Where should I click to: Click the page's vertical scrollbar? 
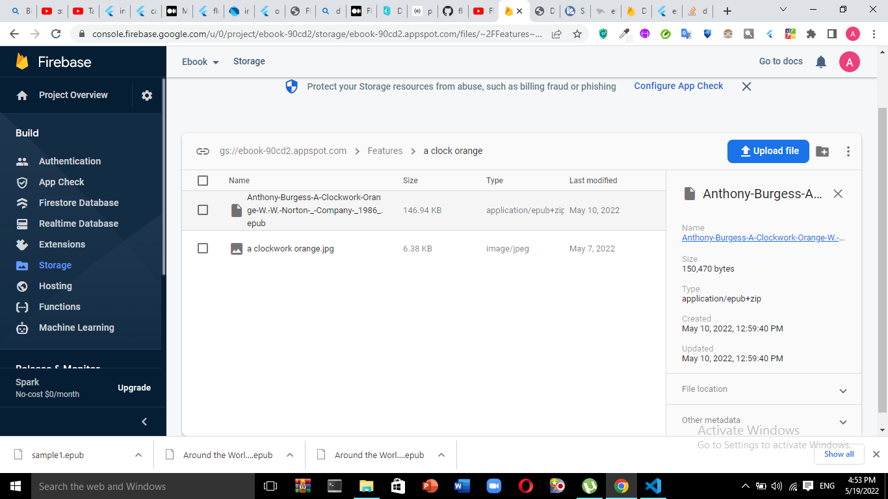[882, 260]
